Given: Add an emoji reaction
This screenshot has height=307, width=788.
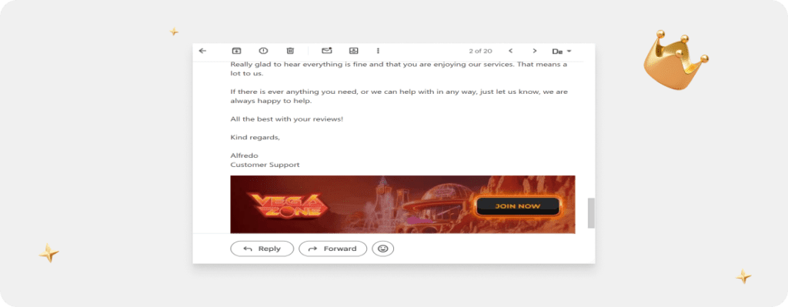Looking at the screenshot, I should click(383, 249).
